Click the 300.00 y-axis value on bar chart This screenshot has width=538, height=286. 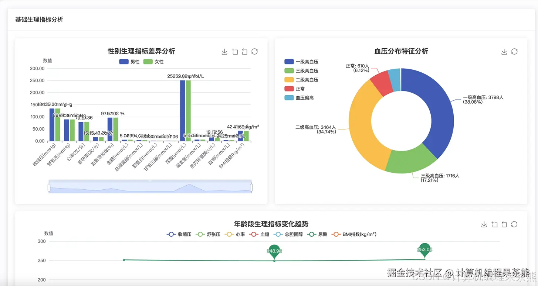coord(37,69)
